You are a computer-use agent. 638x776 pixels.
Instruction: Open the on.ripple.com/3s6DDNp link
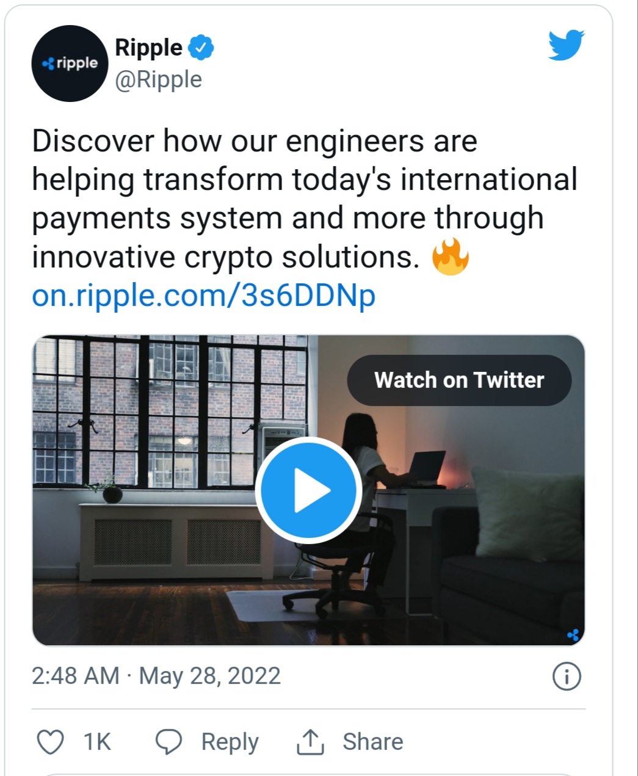[203, 296]
